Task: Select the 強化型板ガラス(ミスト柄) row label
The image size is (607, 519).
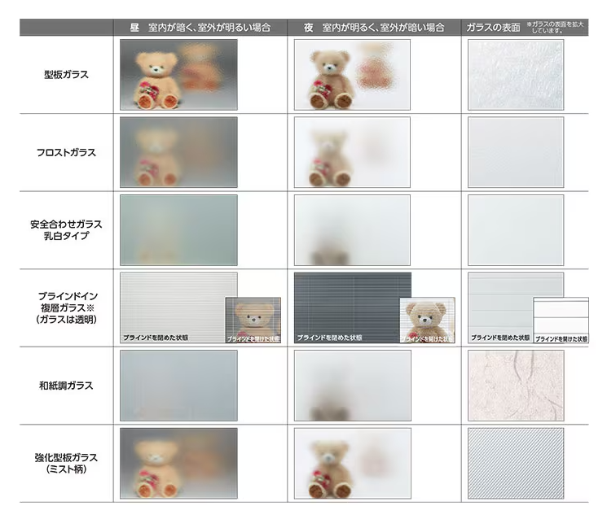Action: click(x=67, y=463)
